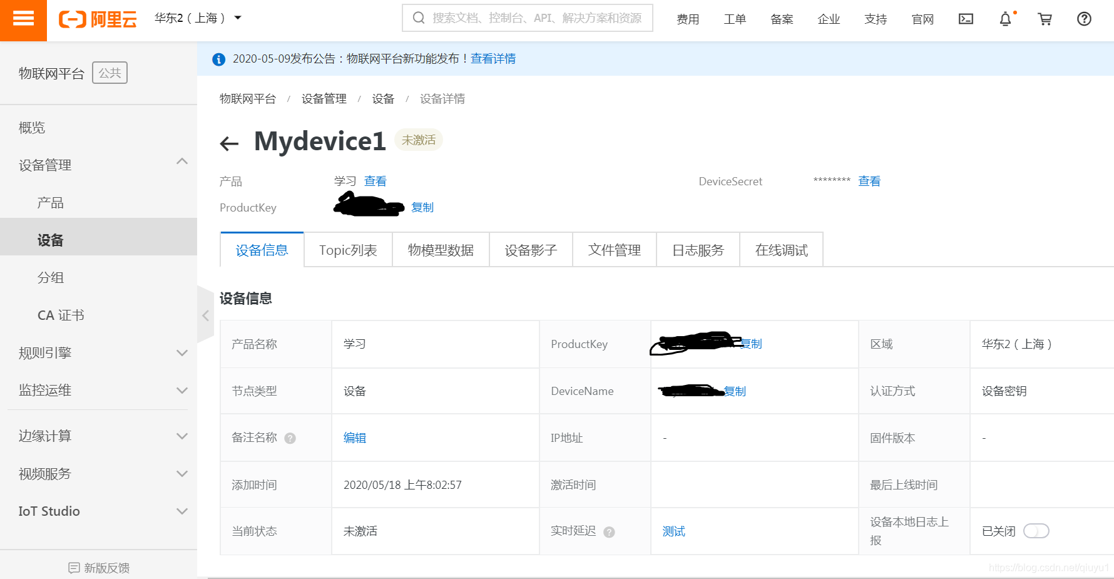Toggle the 设备本地日志上报 switch
The width and height of the screenshot is (1114, 579).
[1036, 531]
